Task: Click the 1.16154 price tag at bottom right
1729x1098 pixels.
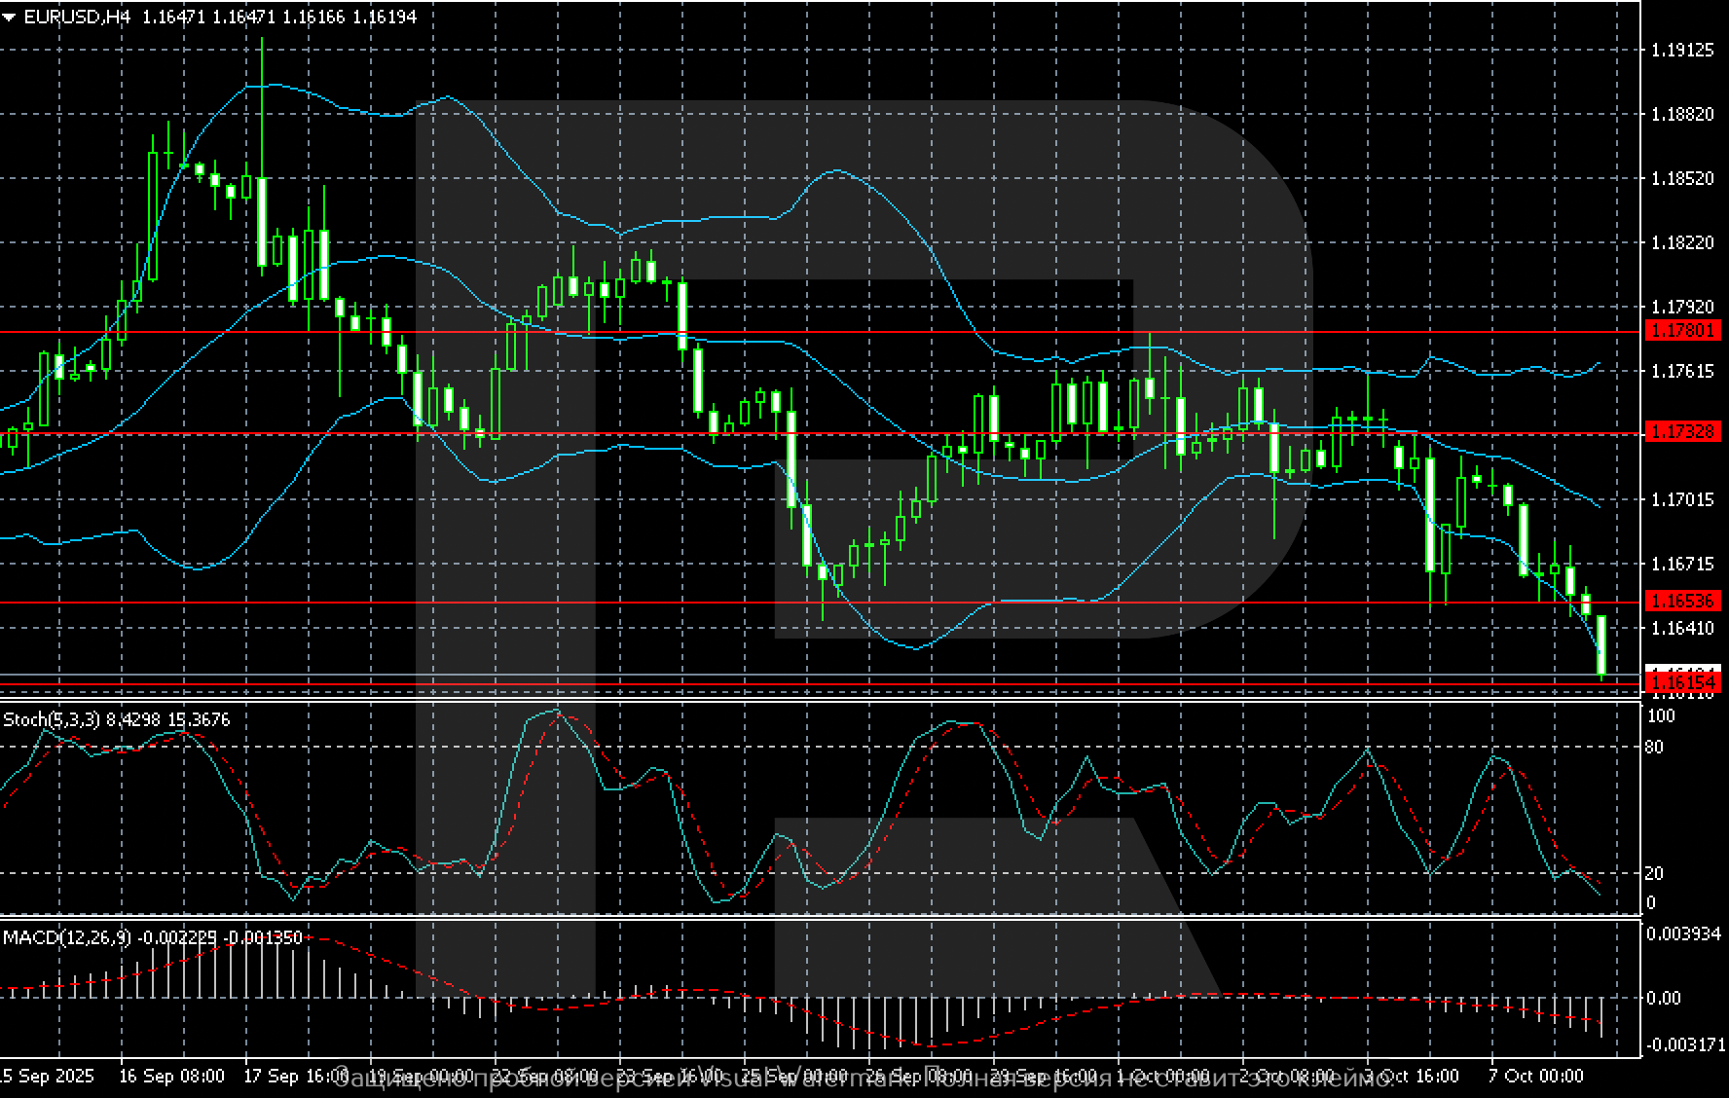Action: (x=1681, y=682)
